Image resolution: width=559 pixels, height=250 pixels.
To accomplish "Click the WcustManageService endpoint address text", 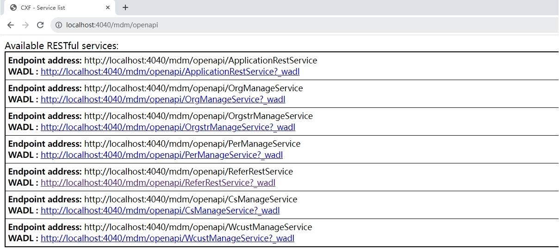I will click(198, 227).
